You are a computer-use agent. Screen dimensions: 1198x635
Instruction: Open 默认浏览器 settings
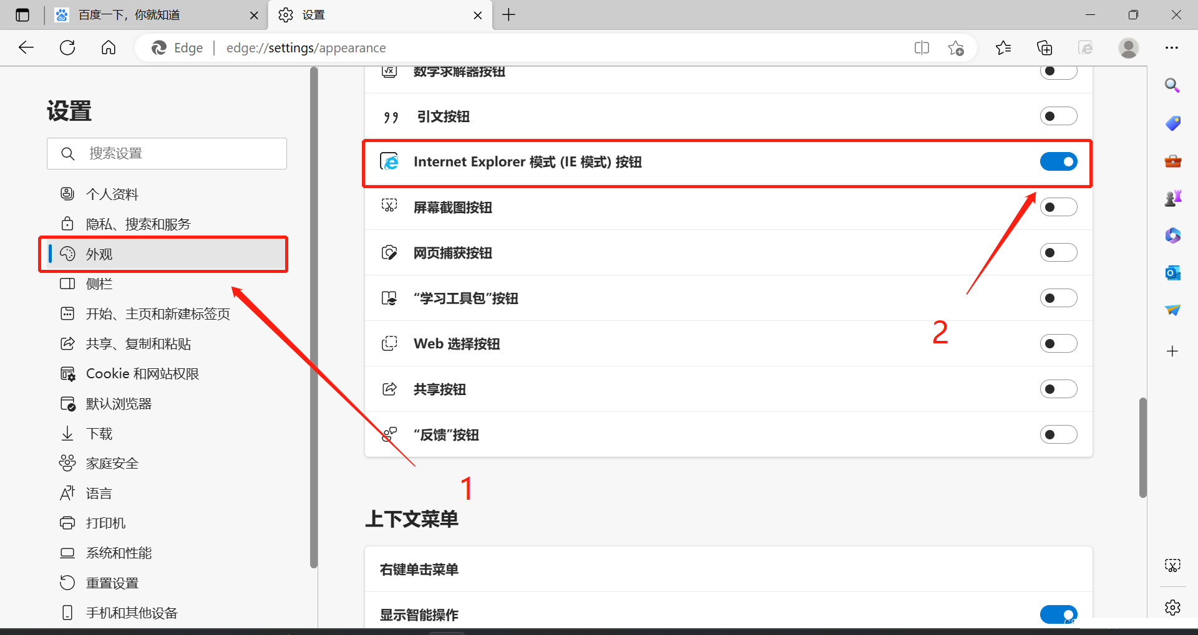point(167,404)
